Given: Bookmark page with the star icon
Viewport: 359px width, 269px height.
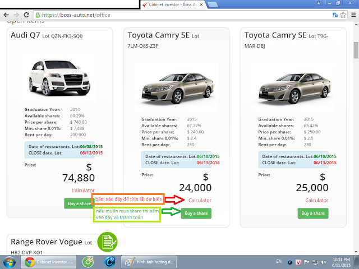Looking at the screenshot, I should [343, 15].
